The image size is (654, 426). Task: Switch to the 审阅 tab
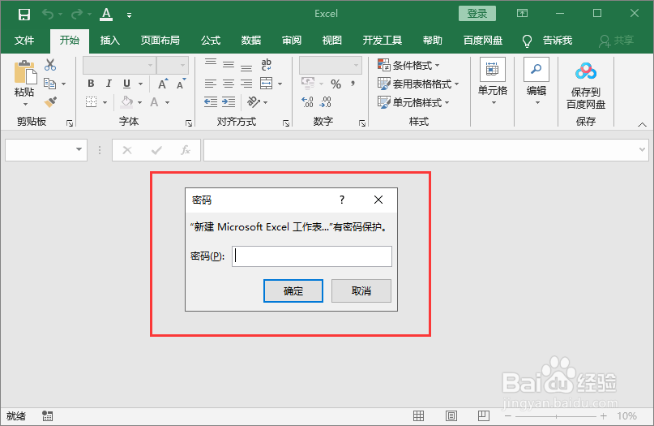click(292, 40)
